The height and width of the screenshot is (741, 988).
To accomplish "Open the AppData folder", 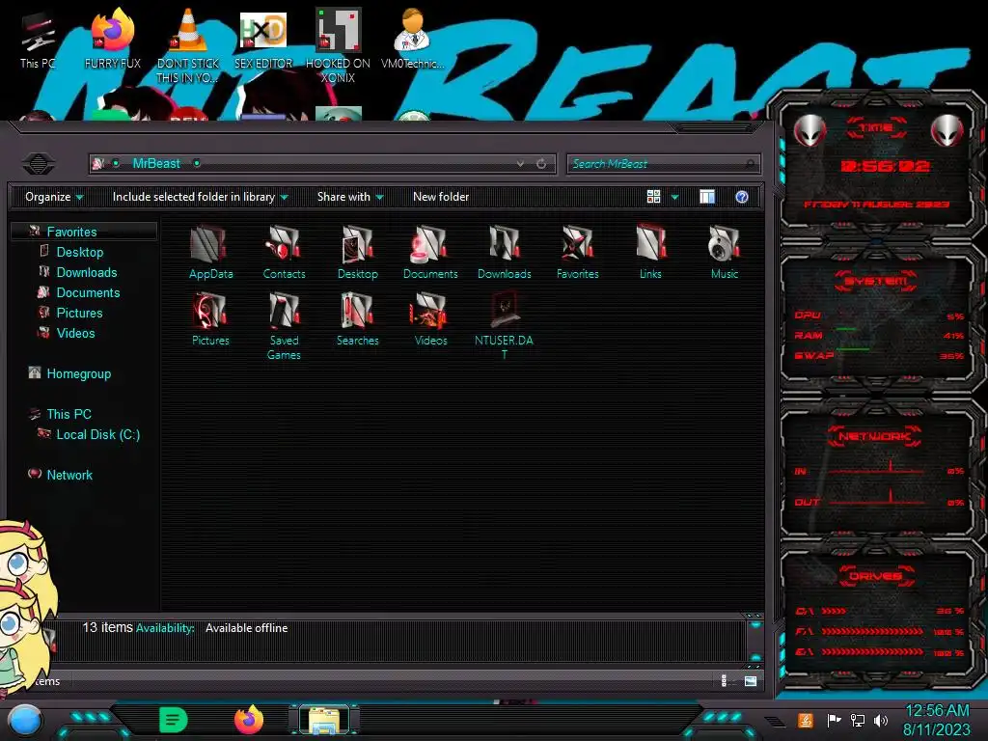I will (210, 252).
